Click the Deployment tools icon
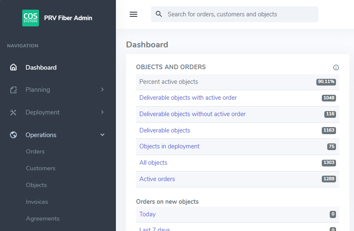The height and width of the screenshot is (231, 354). click(x=13, y=112)
